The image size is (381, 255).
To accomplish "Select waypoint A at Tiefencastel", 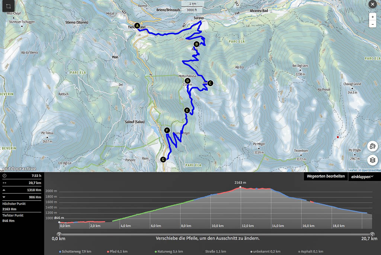I will [137, 26].
